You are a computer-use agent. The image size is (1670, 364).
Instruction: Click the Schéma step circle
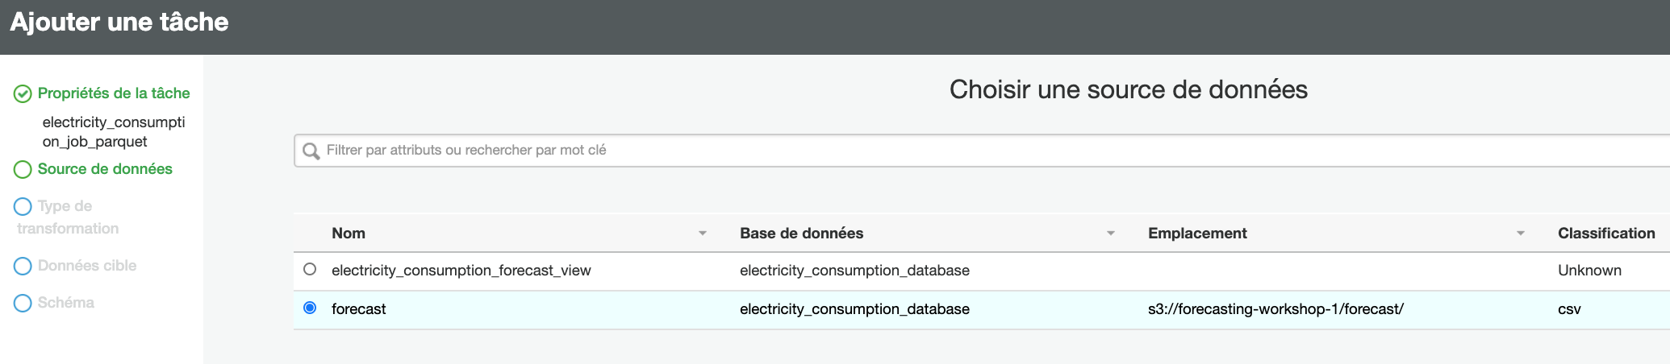coord(23,304)
